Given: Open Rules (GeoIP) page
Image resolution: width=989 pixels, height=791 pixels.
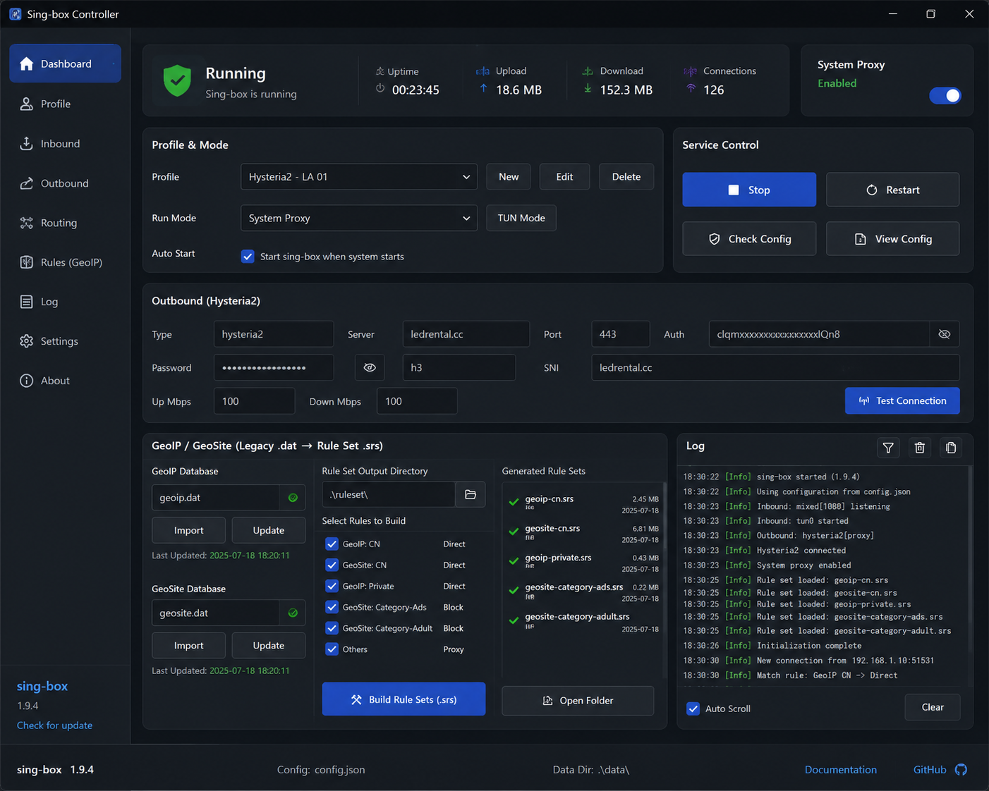Looking at the screenshot, I should (x=65, y=262).
